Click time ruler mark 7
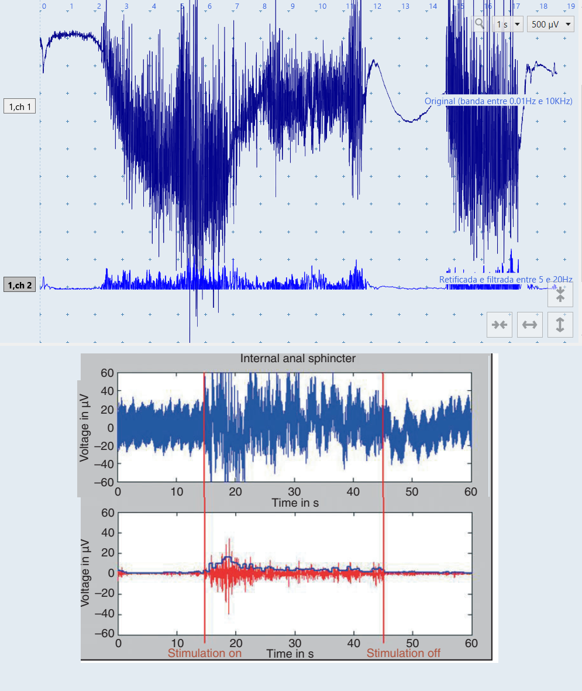Image resolution: width=582 pixels, height=691 pixels. (237, 6)
